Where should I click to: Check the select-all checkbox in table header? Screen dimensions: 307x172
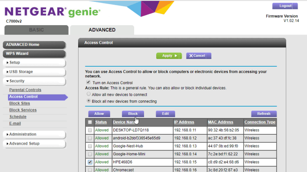(90, 122)
